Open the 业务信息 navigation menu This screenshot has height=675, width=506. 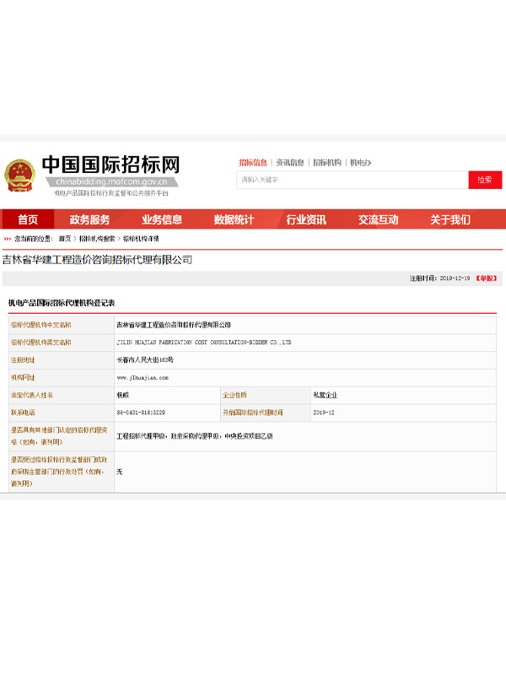[x=162, y=219]
